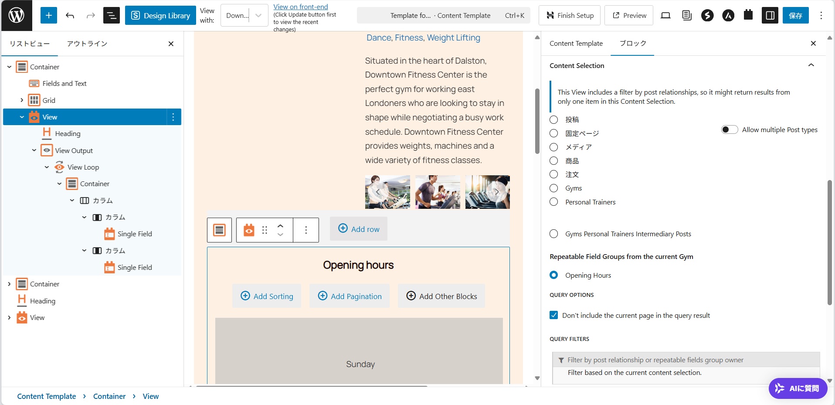Click Add Other Blocks button

tap(441, 296)
